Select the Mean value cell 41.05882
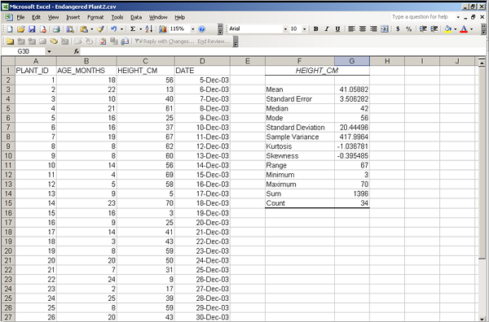Image resolution: width=489 pixels, height=322 pixels. 352,89
